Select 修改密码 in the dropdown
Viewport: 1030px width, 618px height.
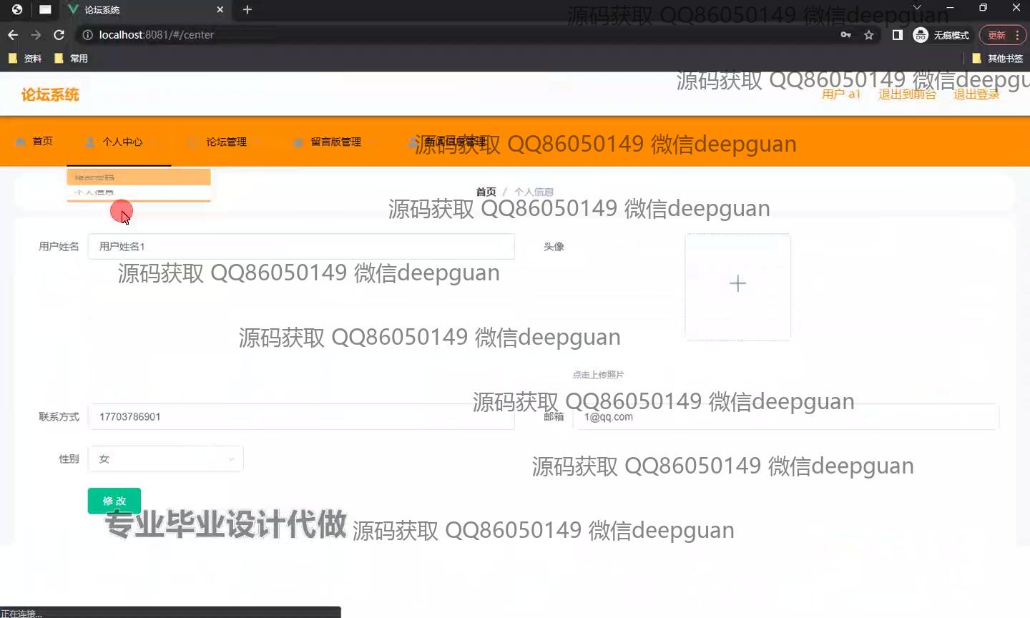139,177
